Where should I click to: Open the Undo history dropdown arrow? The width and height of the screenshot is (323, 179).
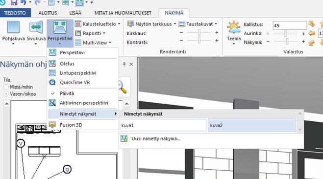coord(30,2)
